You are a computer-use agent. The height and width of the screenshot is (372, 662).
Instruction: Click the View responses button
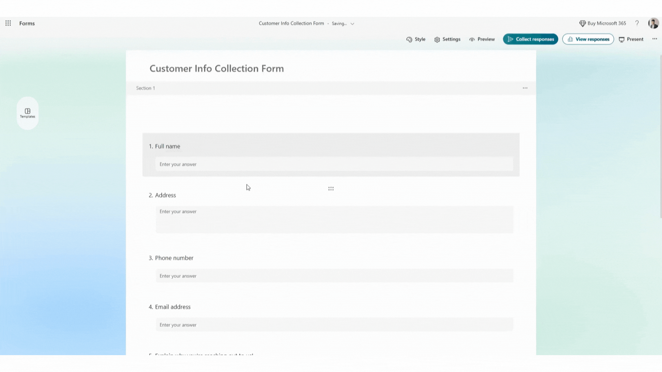click(588, 39)
